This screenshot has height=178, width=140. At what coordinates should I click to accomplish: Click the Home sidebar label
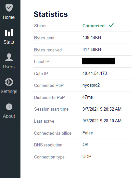coord(9,17)
